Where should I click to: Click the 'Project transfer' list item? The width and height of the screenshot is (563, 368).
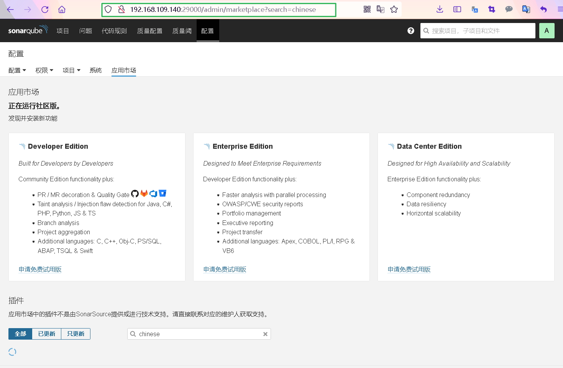tap(242, 232)
